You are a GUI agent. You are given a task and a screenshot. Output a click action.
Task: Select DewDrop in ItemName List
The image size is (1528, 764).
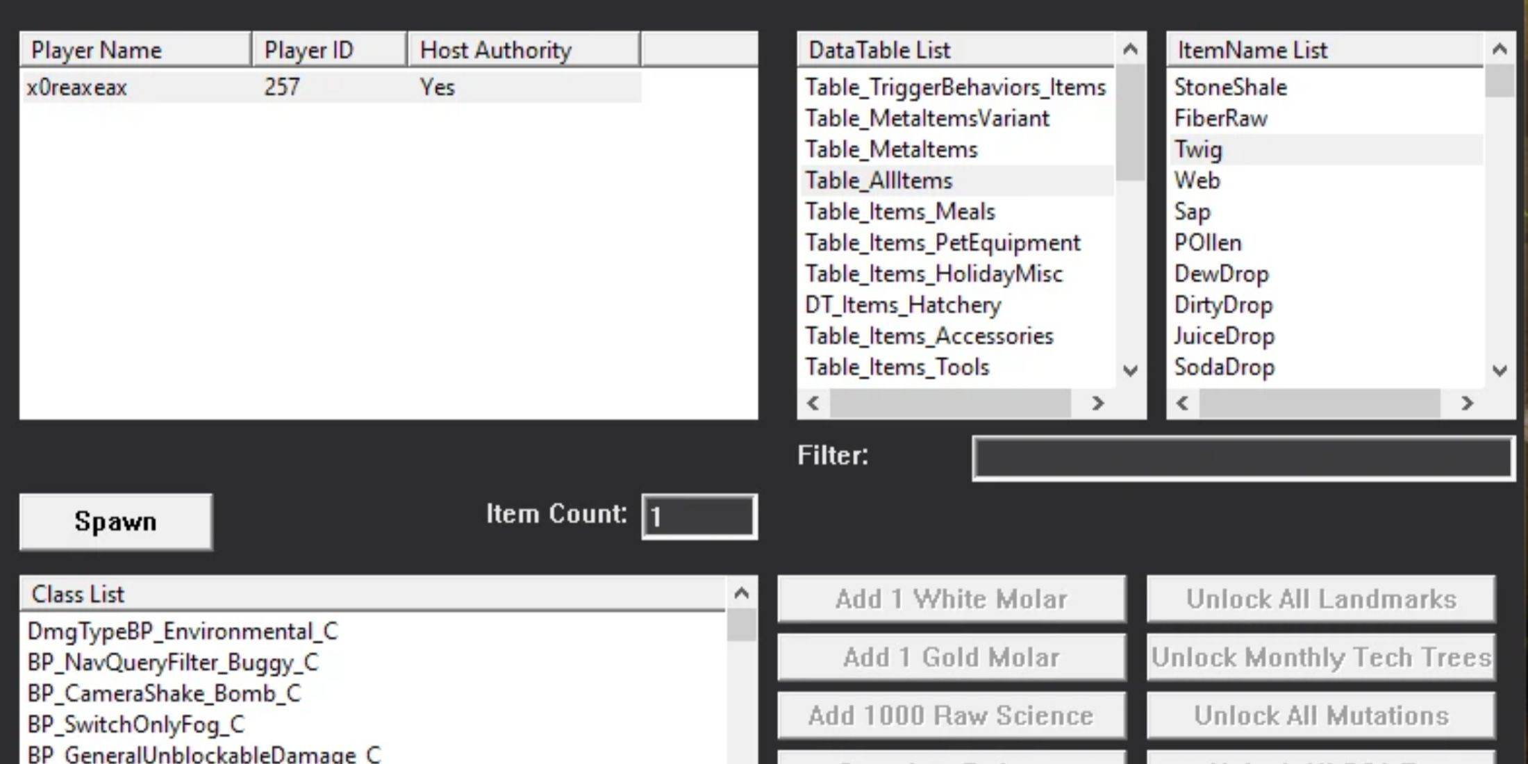(1221, 274)
